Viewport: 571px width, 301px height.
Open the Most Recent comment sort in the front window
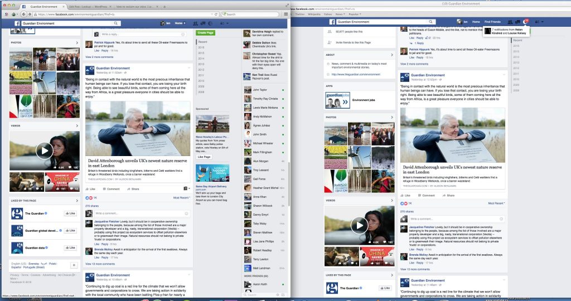(181, 198)
